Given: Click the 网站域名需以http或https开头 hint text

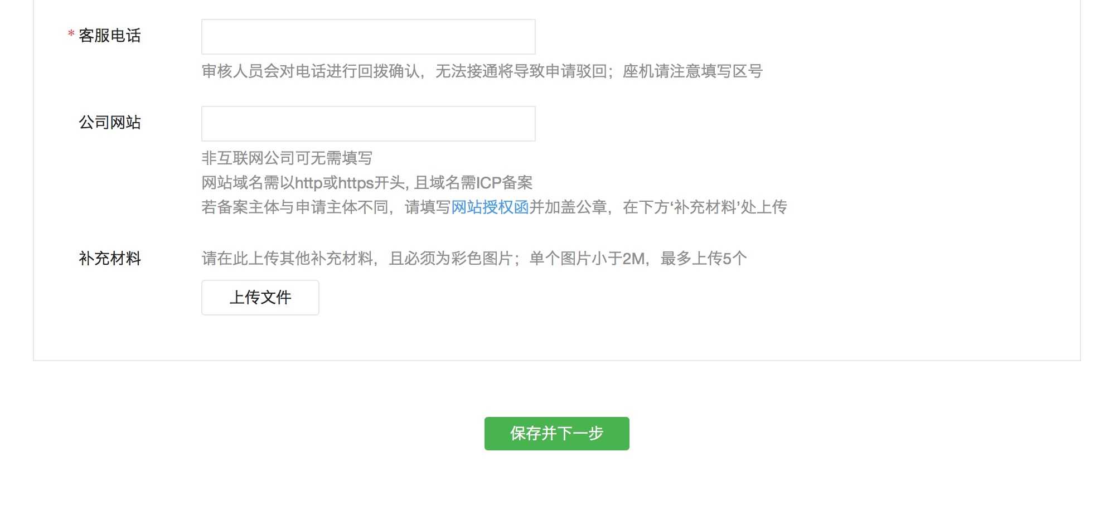Looking at the screenshot, I should point(304,183).
